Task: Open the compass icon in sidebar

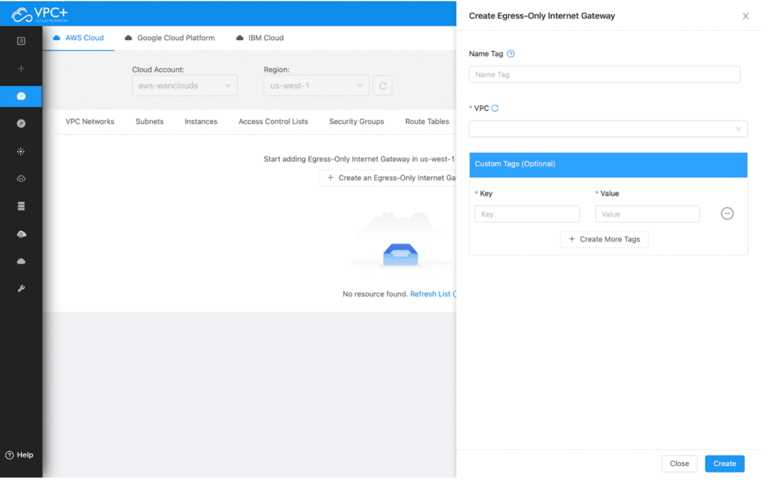Action: pyautogui.click(x=21, y=124)
